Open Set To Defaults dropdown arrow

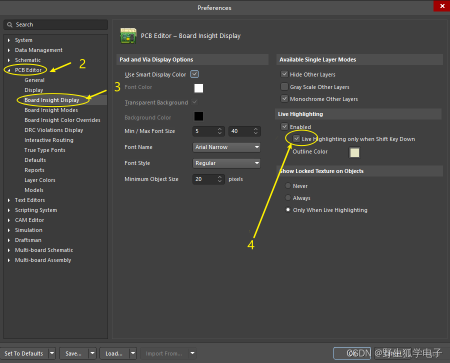click(52, 353)
